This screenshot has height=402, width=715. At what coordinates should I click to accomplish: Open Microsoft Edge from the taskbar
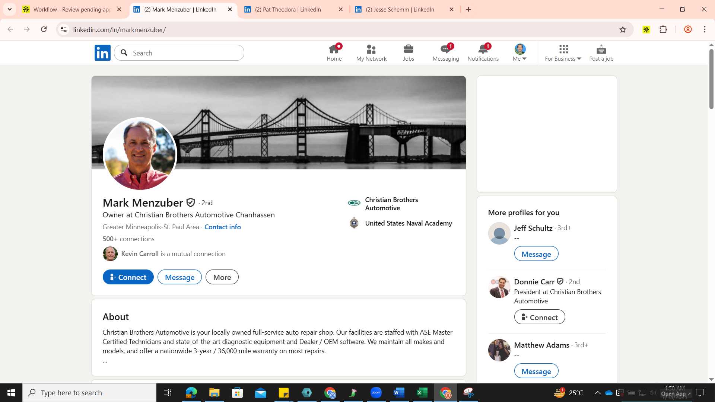point(191,393)
